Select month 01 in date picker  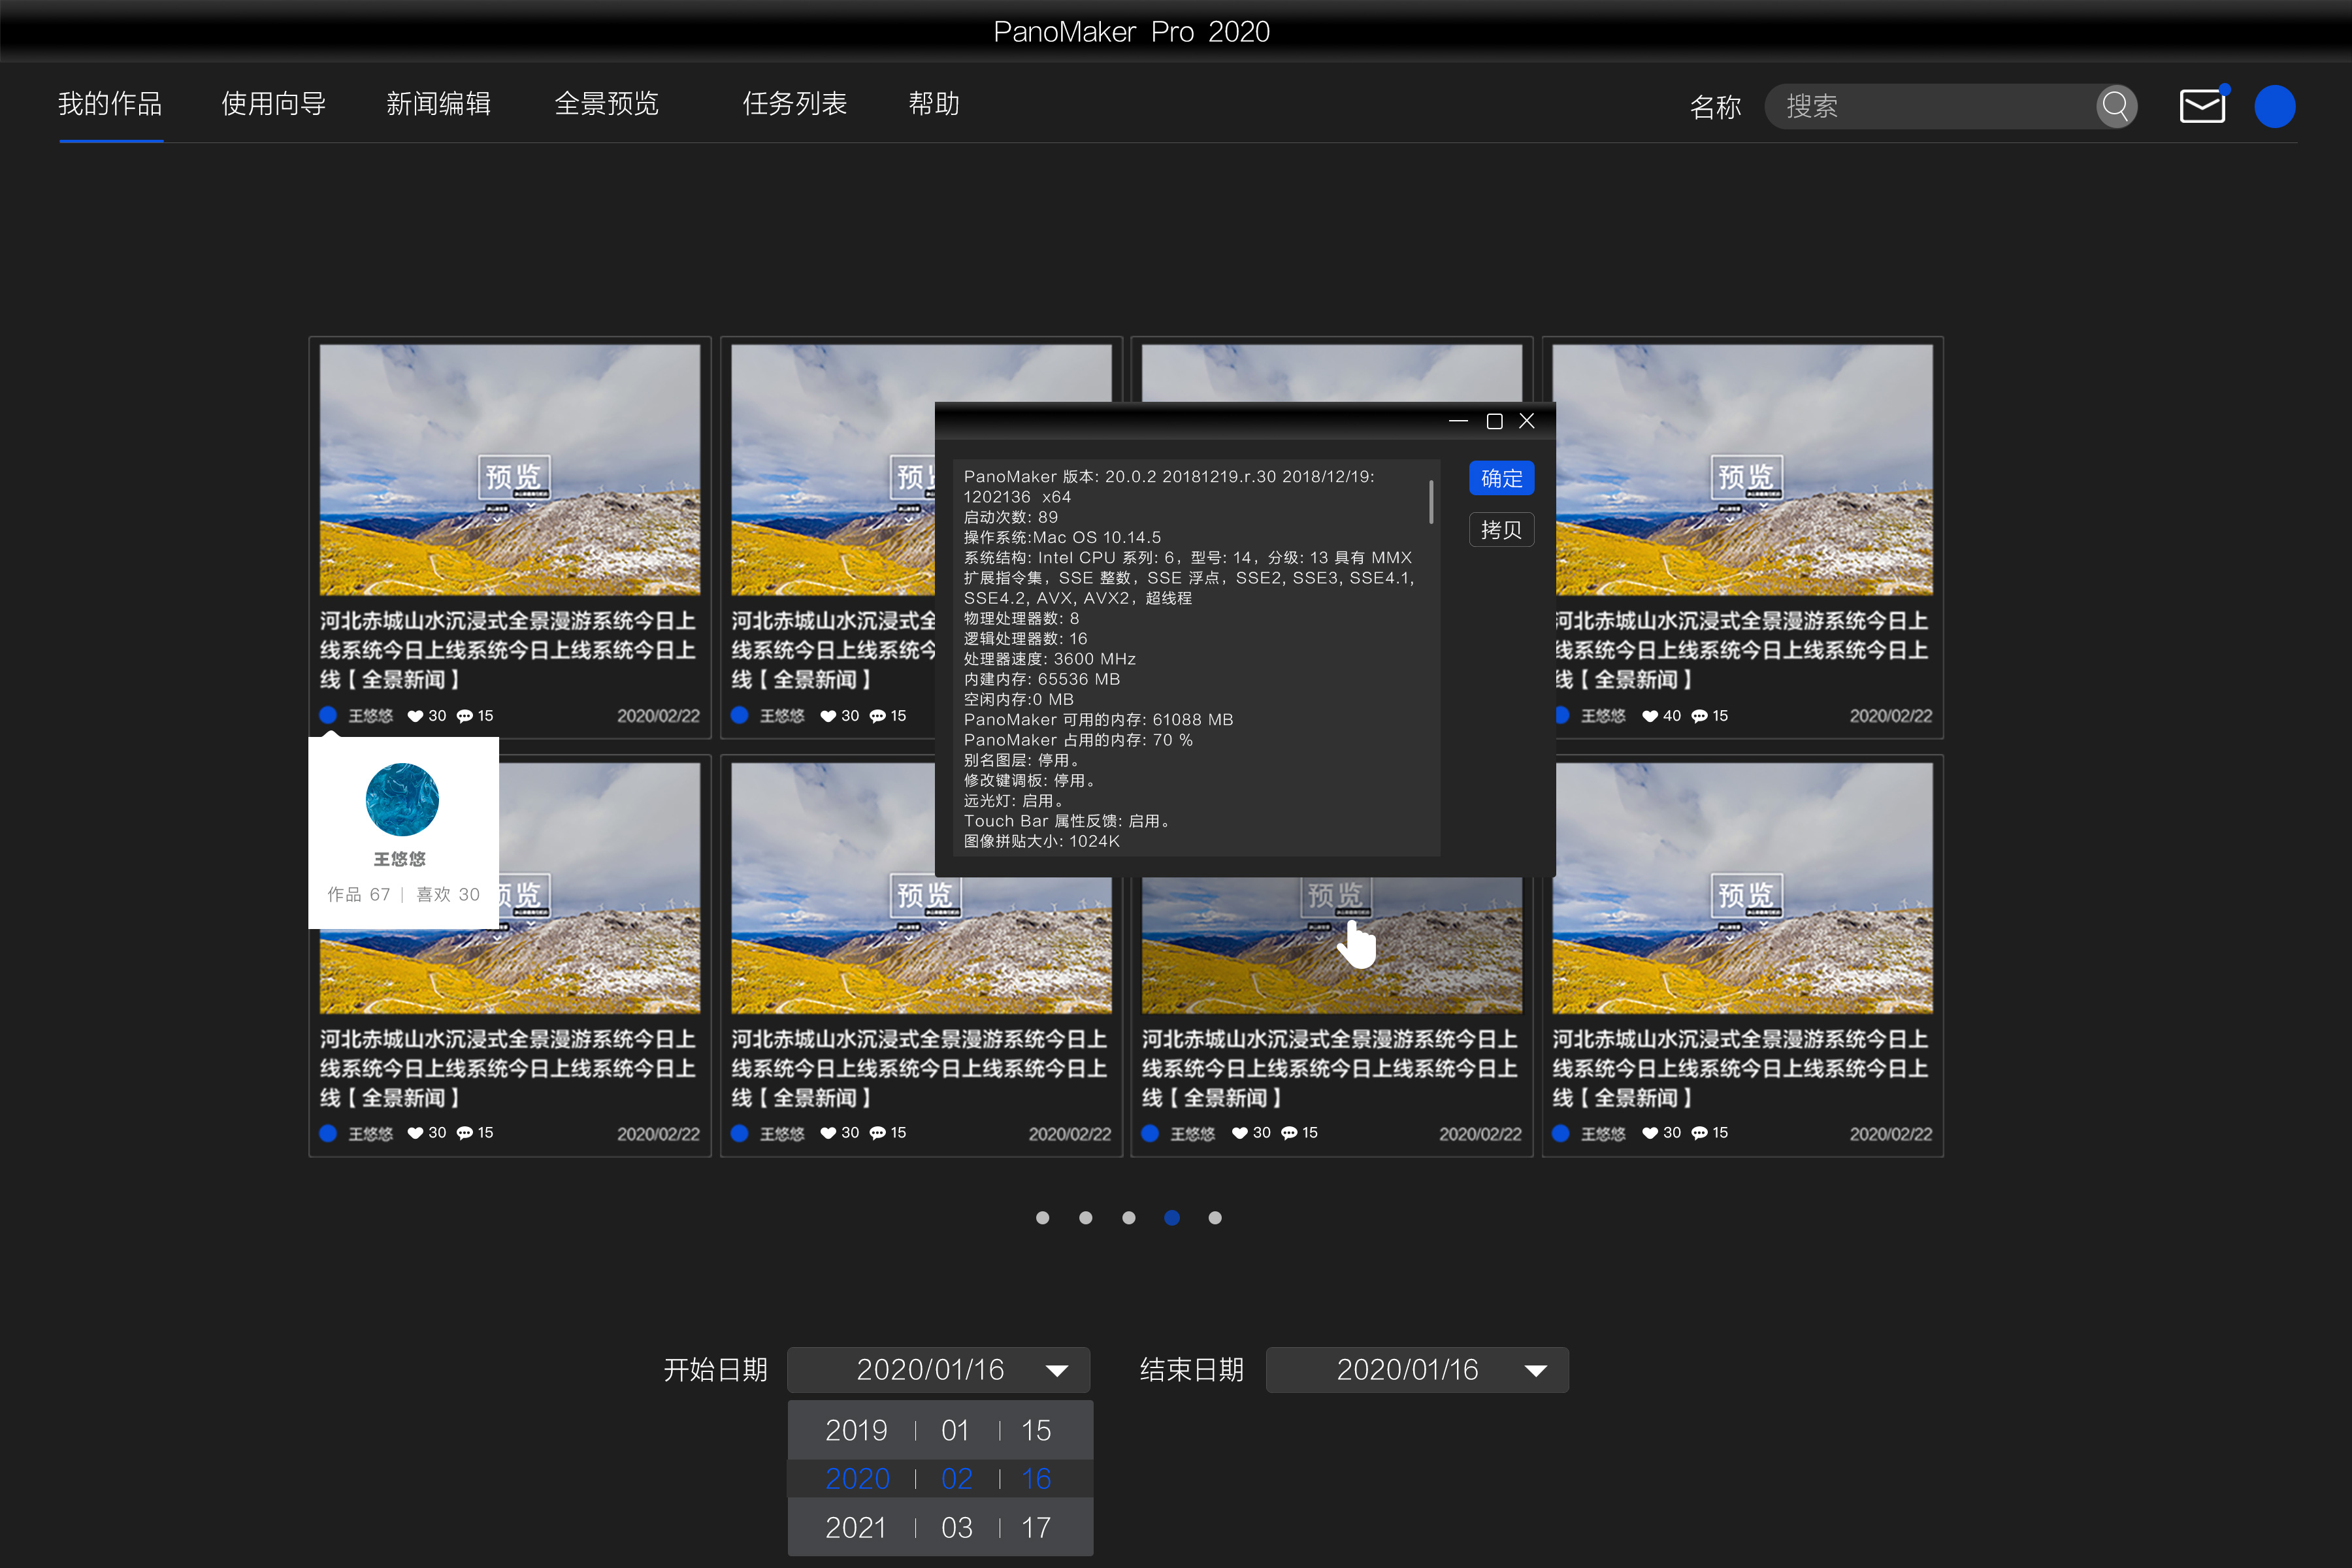tap(955, 1430)
